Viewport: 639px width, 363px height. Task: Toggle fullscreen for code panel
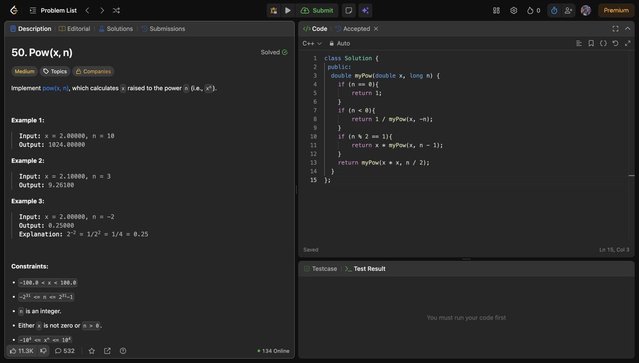616,29
